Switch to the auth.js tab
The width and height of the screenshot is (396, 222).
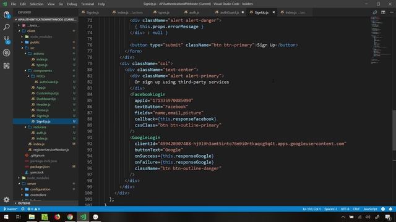[x=194, y=12]
